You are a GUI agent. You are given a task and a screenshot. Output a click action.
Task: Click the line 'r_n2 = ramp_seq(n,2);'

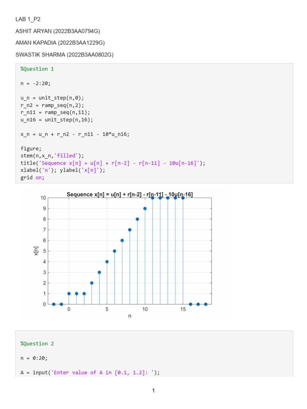[52, 105]
